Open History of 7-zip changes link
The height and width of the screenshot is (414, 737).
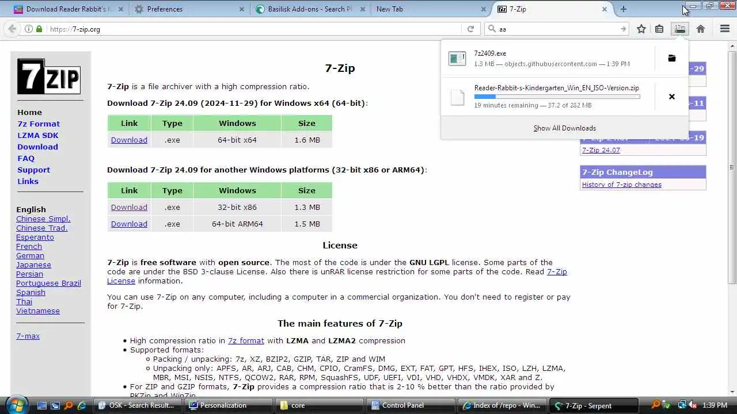[621, 185]
